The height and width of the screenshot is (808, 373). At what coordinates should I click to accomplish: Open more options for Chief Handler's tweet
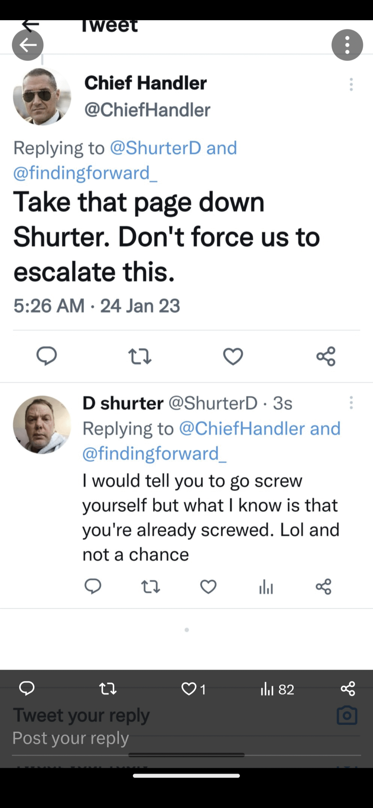[x=351, y=84]
